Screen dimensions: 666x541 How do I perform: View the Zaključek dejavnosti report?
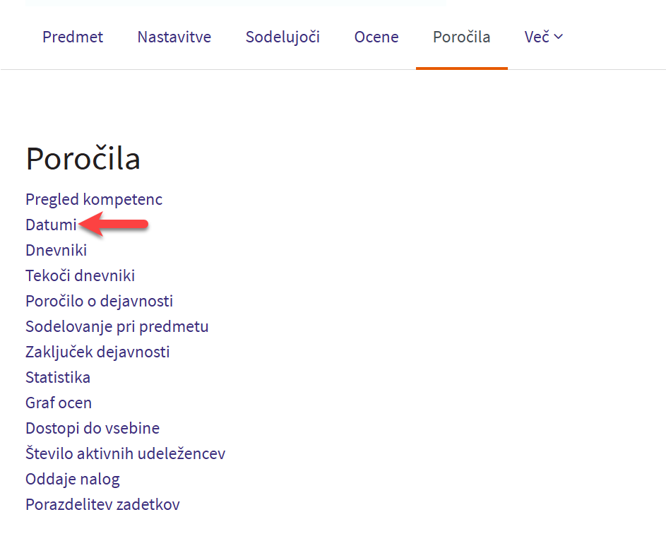(97, 352)
